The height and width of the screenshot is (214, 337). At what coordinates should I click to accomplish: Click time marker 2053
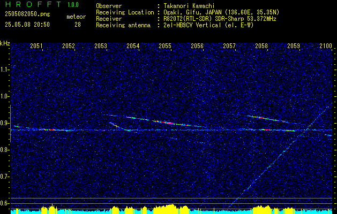[101, 45]
